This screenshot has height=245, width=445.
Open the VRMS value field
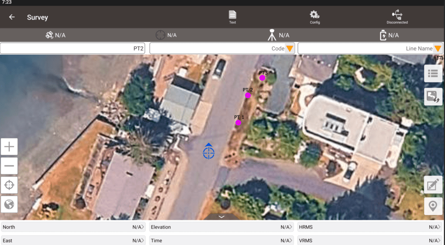(370, 241)
